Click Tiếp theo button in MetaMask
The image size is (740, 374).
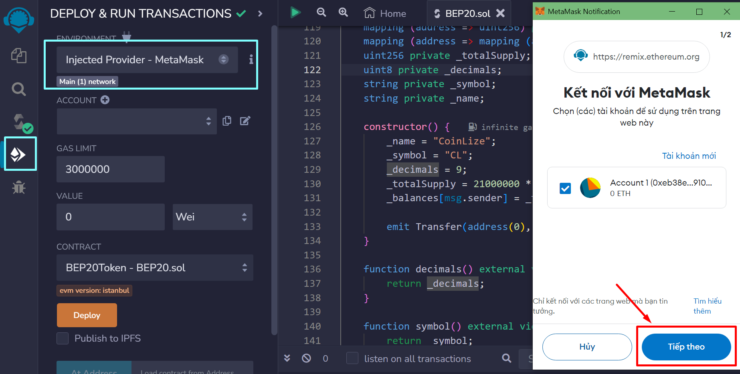[686, 347]
